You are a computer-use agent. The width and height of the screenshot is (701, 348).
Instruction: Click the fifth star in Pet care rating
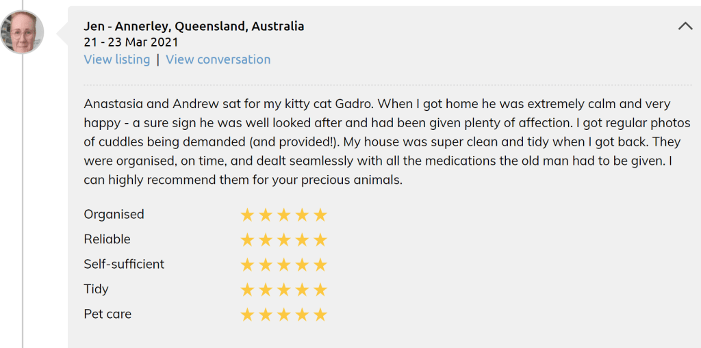pos(320,315)
